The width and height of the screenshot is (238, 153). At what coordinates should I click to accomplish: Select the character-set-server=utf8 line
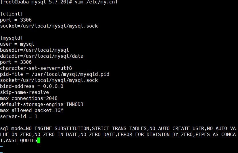(36, 68)
